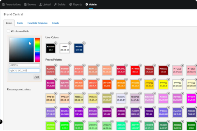The width and height of the screenshot is (197, 131).
Task: Click the rgb value input field
Action: tap(24, 70)
